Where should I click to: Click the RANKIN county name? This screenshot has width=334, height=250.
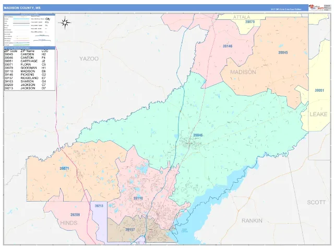252,221
